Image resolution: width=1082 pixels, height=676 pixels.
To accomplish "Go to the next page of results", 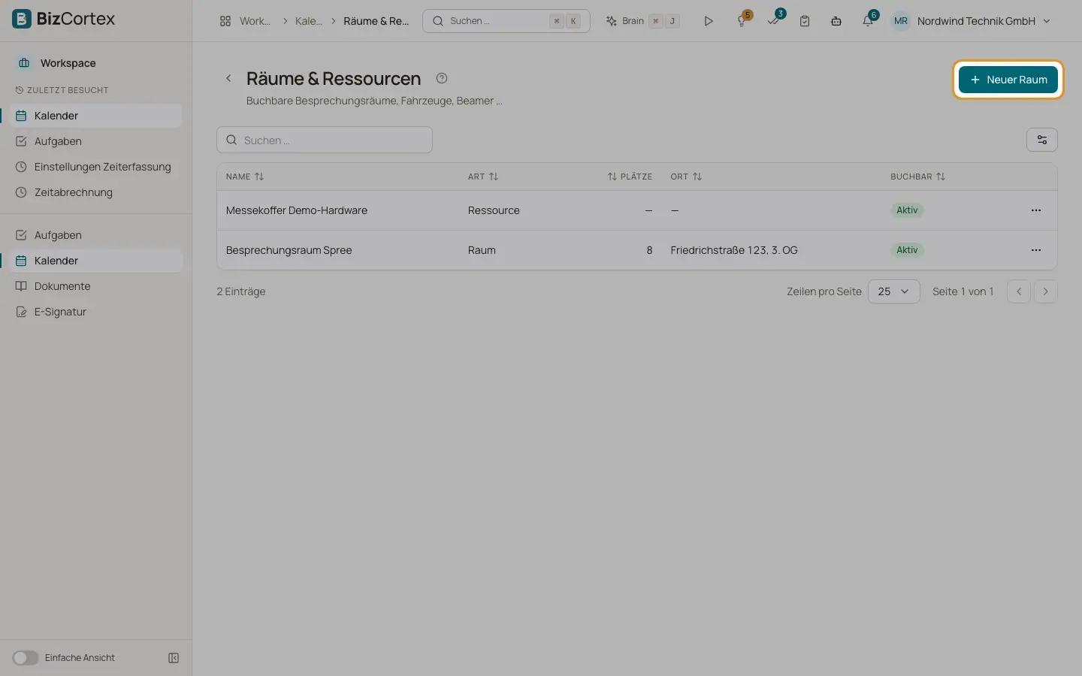I will (x=1046, y=291).
